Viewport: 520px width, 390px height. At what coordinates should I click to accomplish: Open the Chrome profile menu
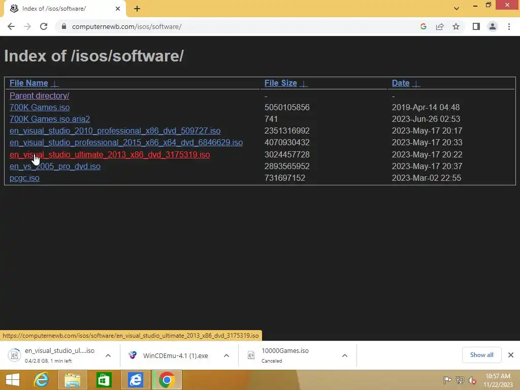click(493, 26)
